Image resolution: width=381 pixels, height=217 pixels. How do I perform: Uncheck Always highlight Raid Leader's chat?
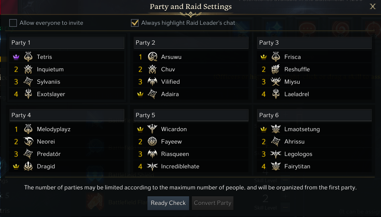pos(135,23)
